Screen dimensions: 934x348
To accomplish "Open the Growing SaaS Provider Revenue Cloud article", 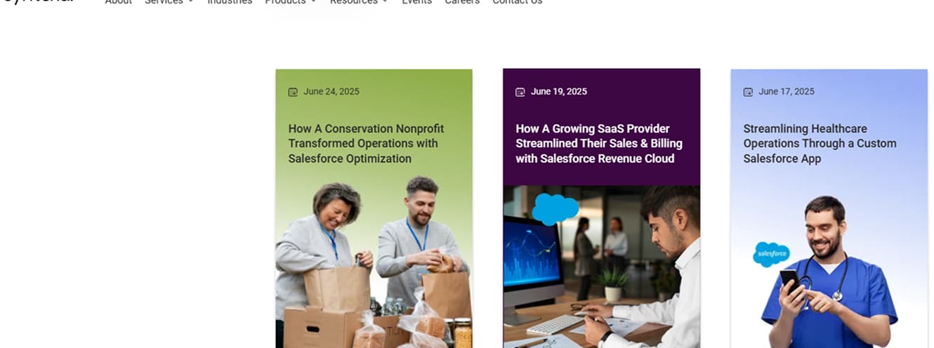I will tap(599, 144).
